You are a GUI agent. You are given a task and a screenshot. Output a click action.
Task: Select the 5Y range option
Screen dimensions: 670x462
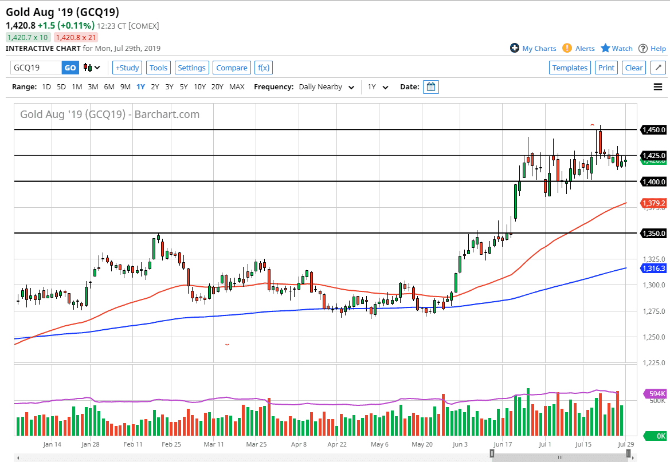click(183, 87)
